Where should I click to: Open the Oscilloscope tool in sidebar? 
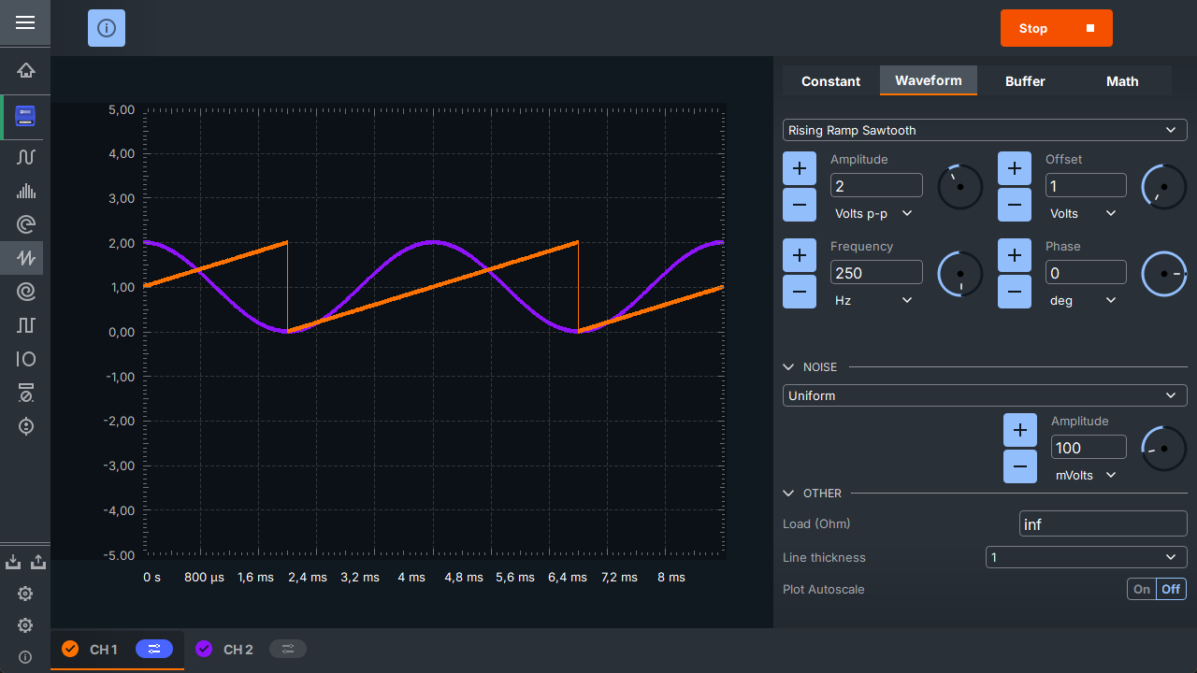[x=26, y=156]
